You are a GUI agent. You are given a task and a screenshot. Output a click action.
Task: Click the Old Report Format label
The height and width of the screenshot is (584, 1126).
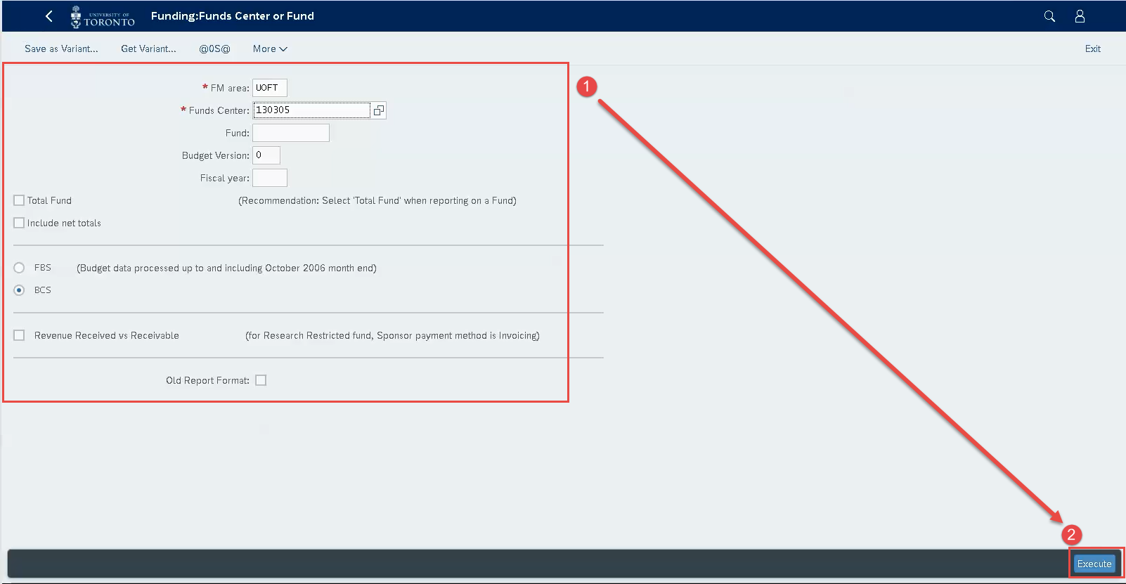click(x=207, y=380)
